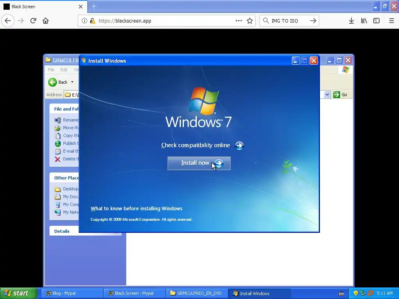
Task: Open What to know before installing Windows
Action: [136, 209]
